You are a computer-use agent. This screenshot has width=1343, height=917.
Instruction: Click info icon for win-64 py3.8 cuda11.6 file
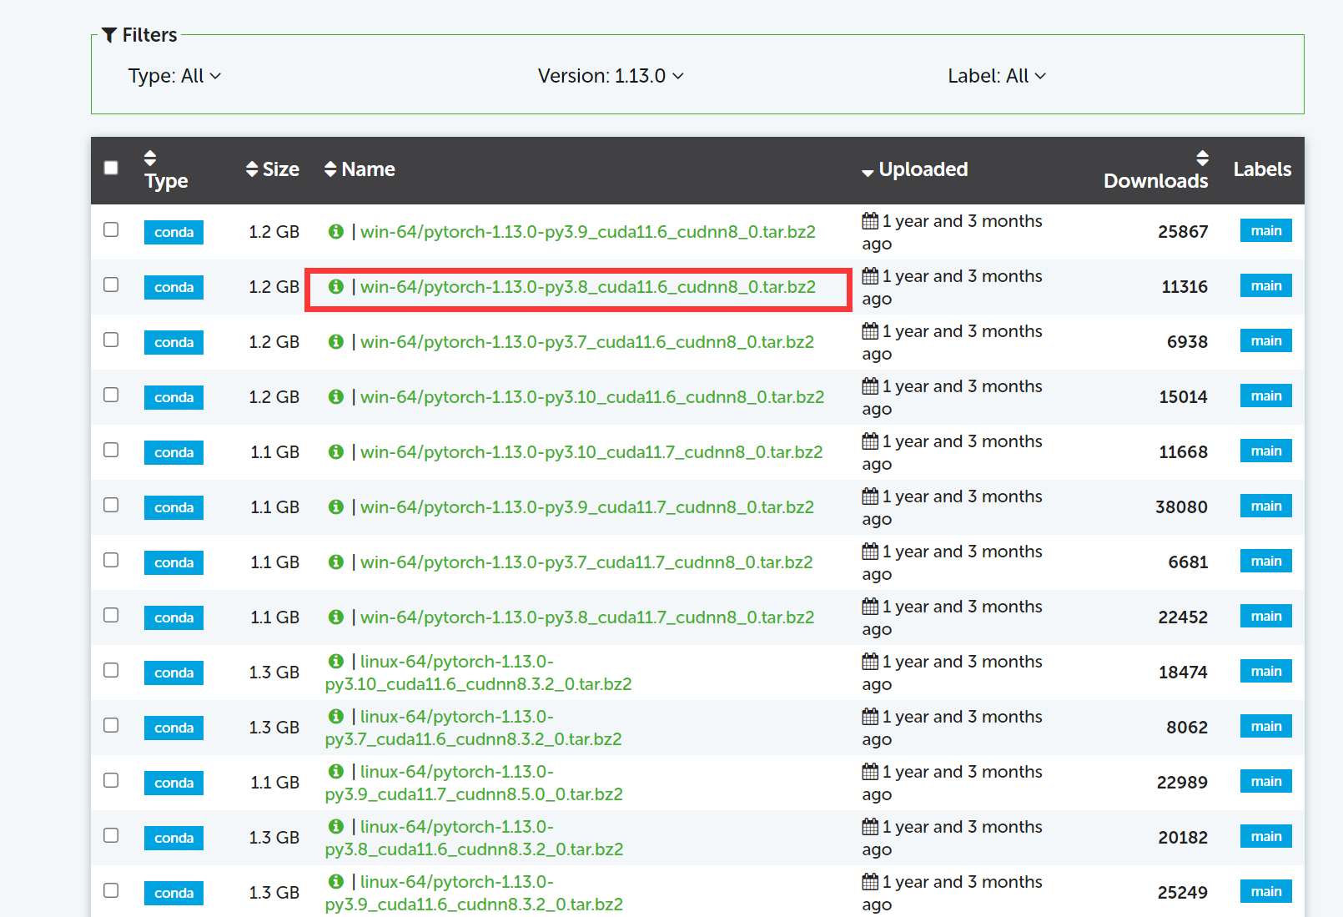(x=336, y=286)
